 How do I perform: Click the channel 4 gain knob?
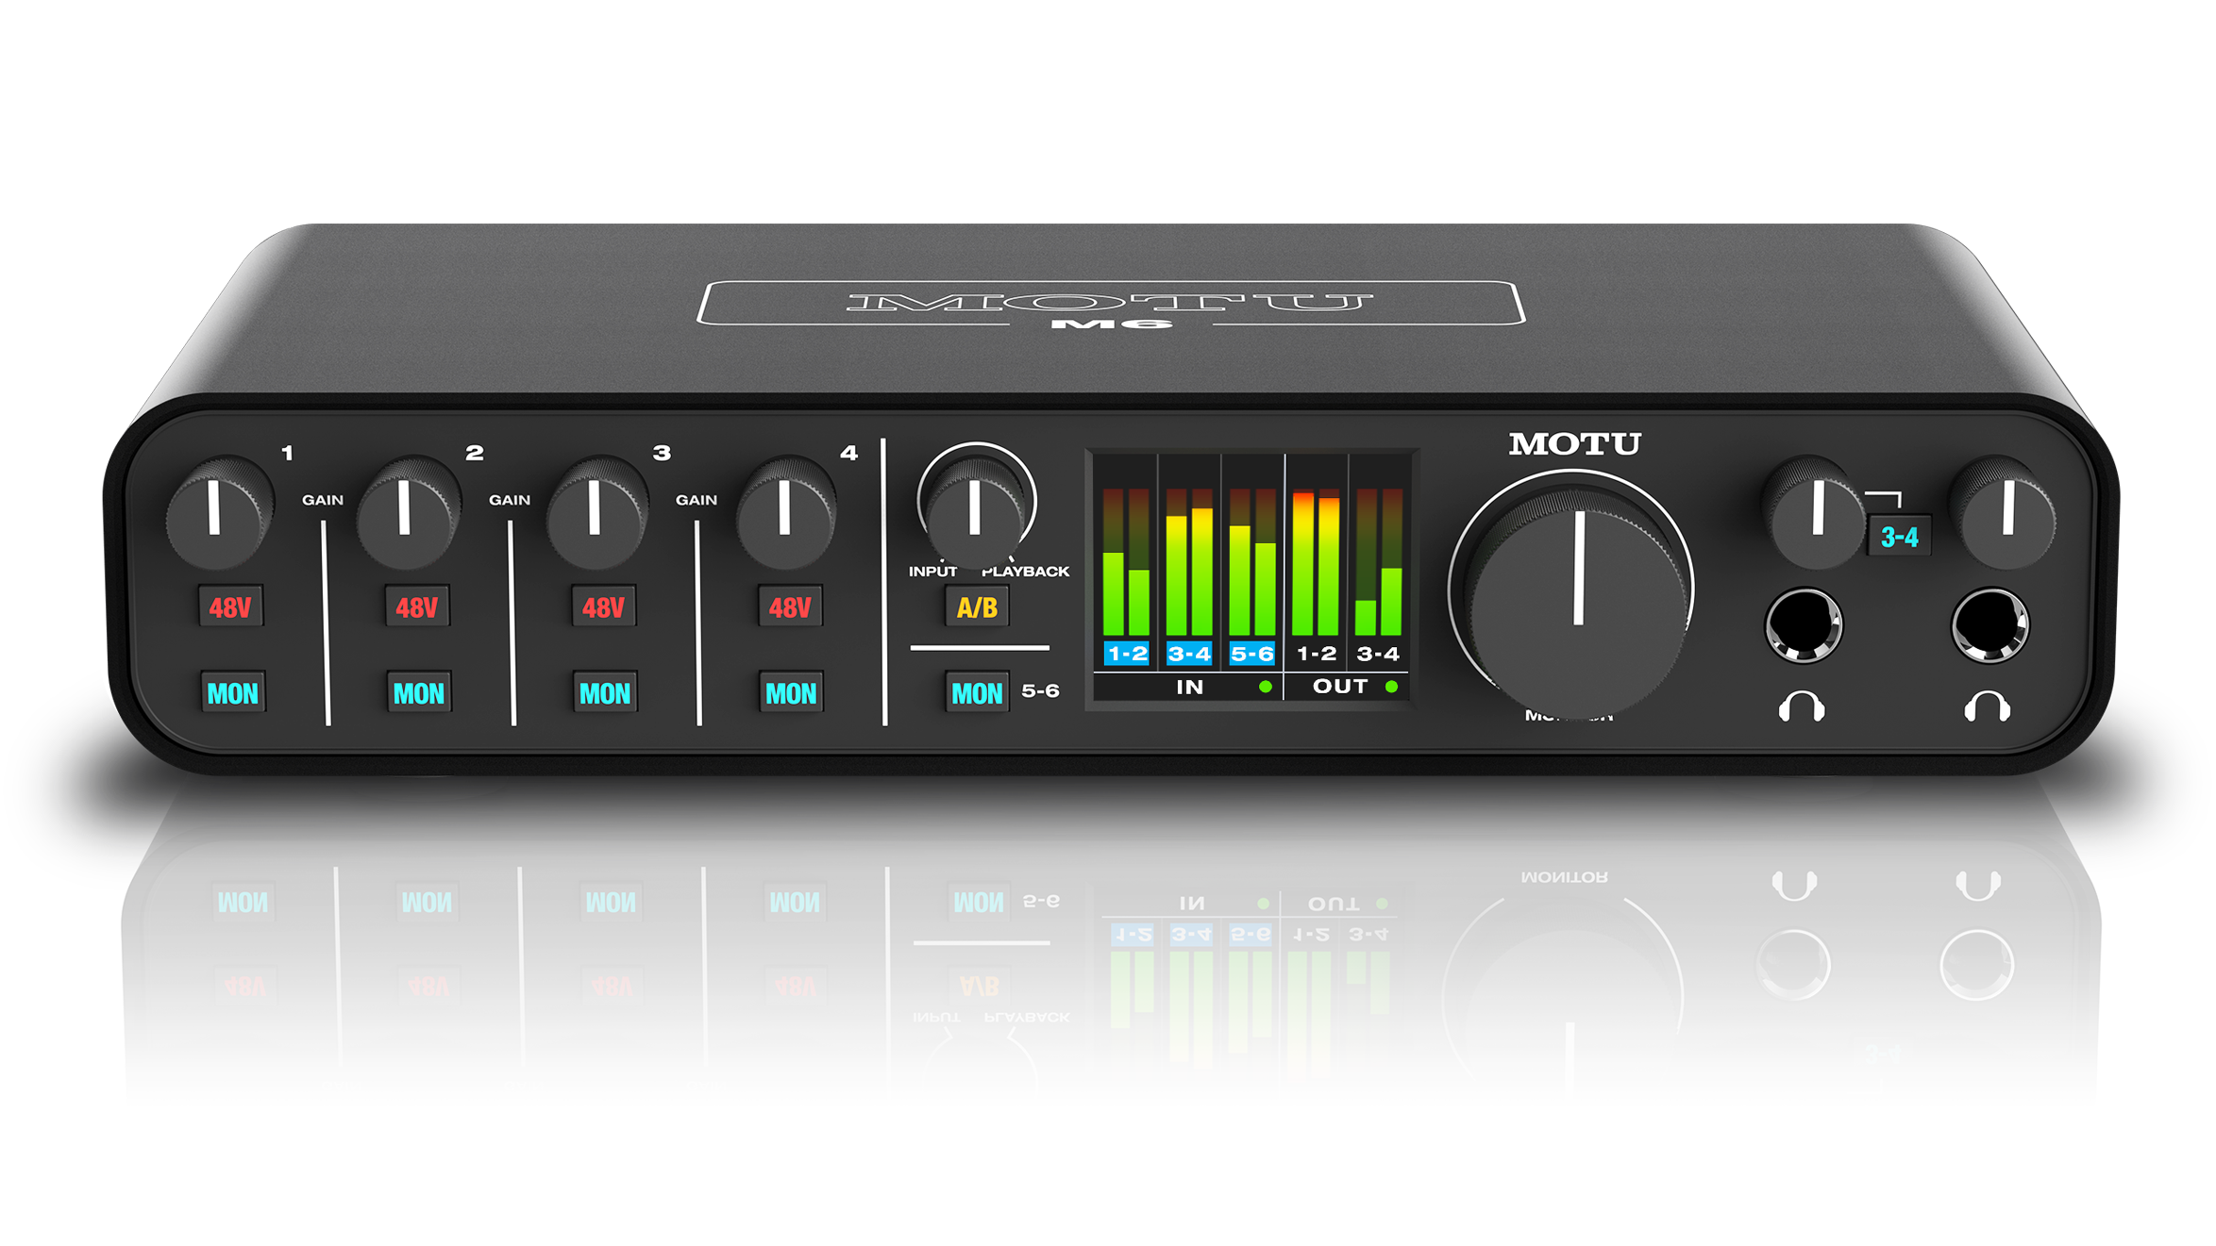tap(786, 512)
